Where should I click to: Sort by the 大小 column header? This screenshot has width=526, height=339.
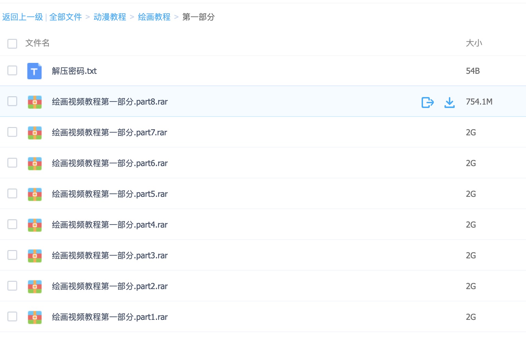click(474, 43)
